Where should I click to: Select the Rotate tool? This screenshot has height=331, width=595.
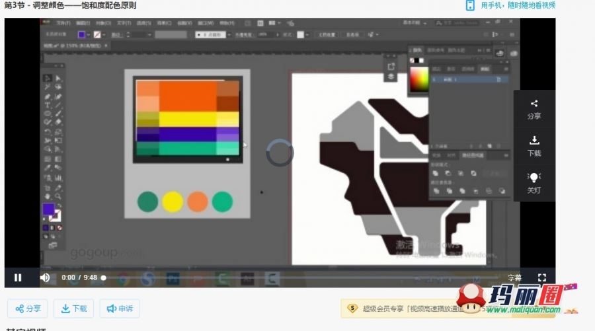coord(48,132)
